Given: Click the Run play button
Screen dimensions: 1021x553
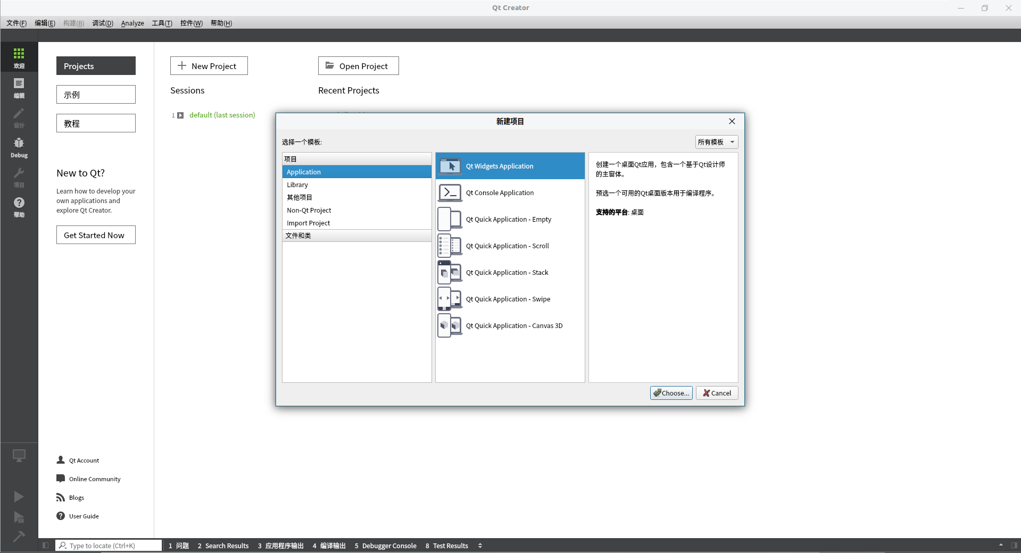Looking at the screenshot, I should [19, 497].
